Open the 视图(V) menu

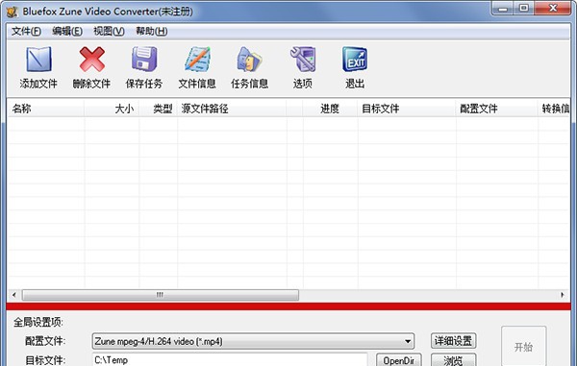109,32
